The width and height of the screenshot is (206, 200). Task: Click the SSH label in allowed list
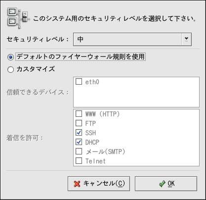(x=90, y=133)
